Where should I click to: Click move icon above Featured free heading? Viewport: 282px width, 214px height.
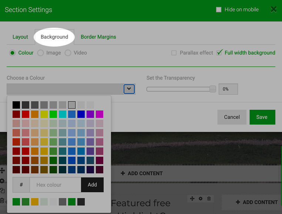[x=192, y=198]
